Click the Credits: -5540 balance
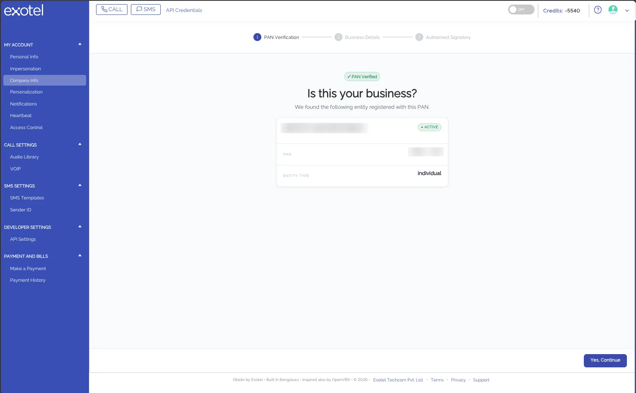Image resolution: width=636 pixels, height=393 pixels. point(561,11)
